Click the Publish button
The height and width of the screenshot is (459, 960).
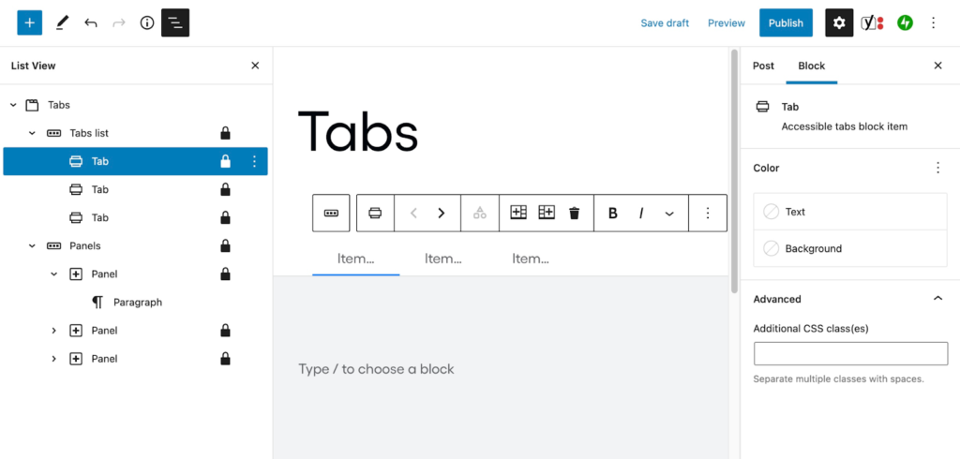coord(787,23)
